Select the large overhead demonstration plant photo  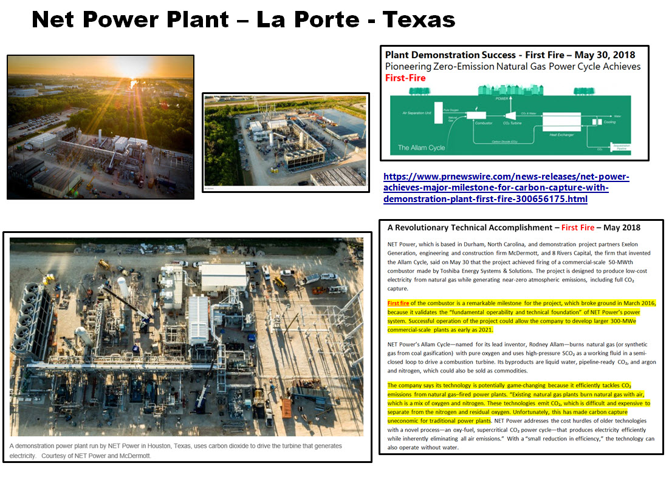[187, 336]
